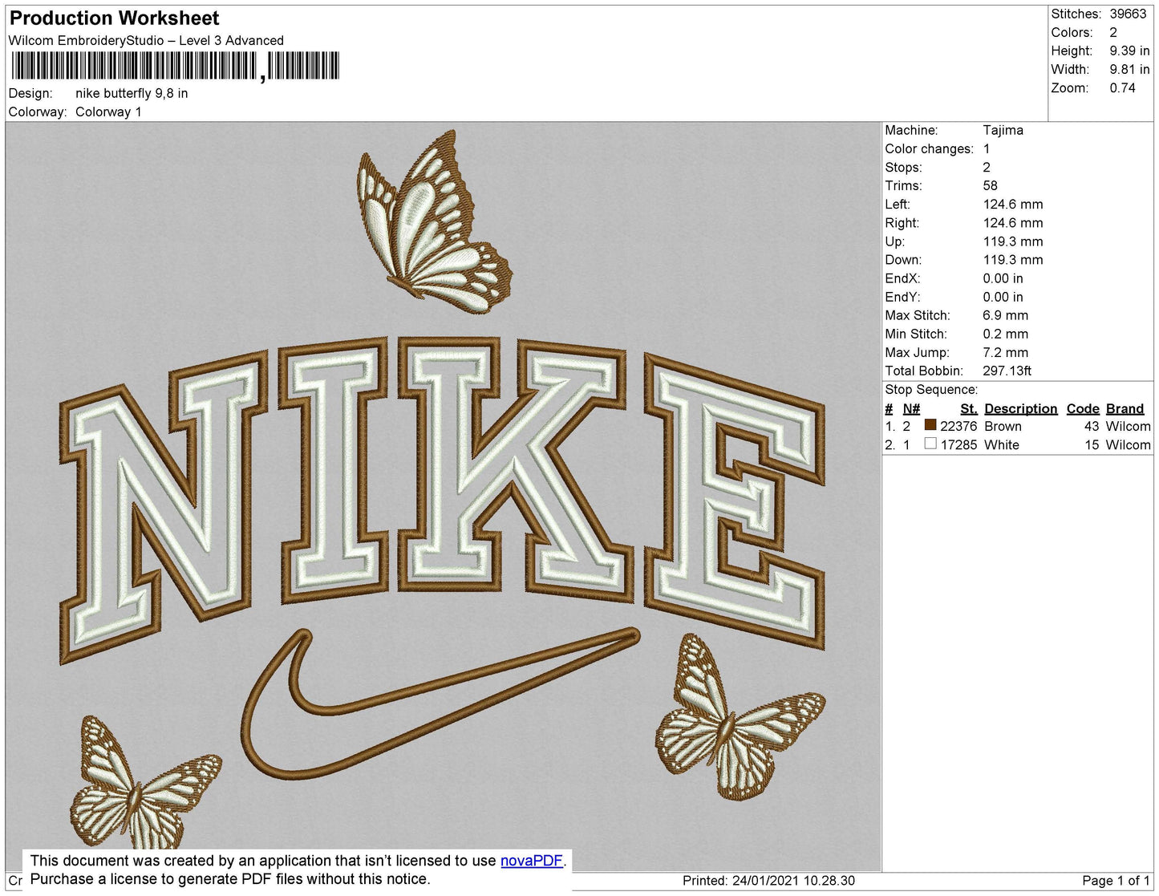The width and height of the screenshot is (1159, 896).
Task: Click the worksheet barcode
Action: (x=174, y=66)
